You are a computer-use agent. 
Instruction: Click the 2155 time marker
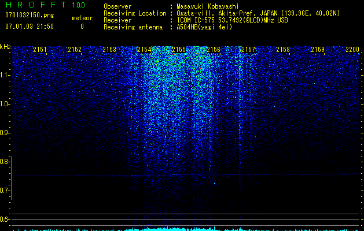coord(179,49)
